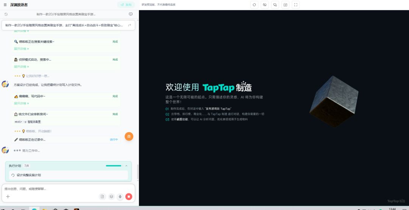Click the truncated conversation title 制作一款2D/手绘暗黑风格
409x210 pixels.
click(x=66, y=14)
